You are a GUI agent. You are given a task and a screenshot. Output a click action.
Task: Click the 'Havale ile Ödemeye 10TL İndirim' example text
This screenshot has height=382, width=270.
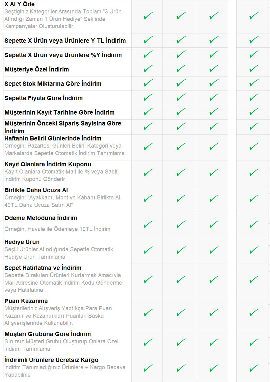click(x=57, y=229)
